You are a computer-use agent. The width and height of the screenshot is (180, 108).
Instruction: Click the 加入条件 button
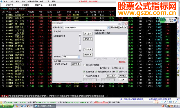(88, 34)
